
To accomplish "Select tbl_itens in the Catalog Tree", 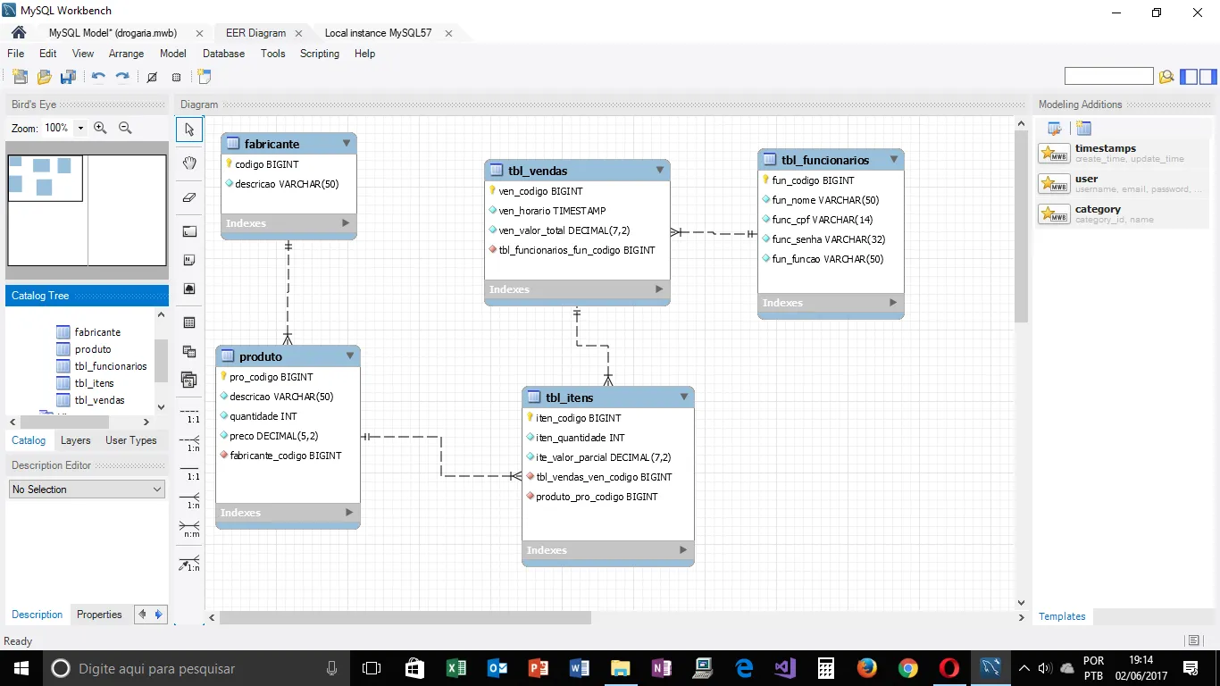I will (94, 383).
